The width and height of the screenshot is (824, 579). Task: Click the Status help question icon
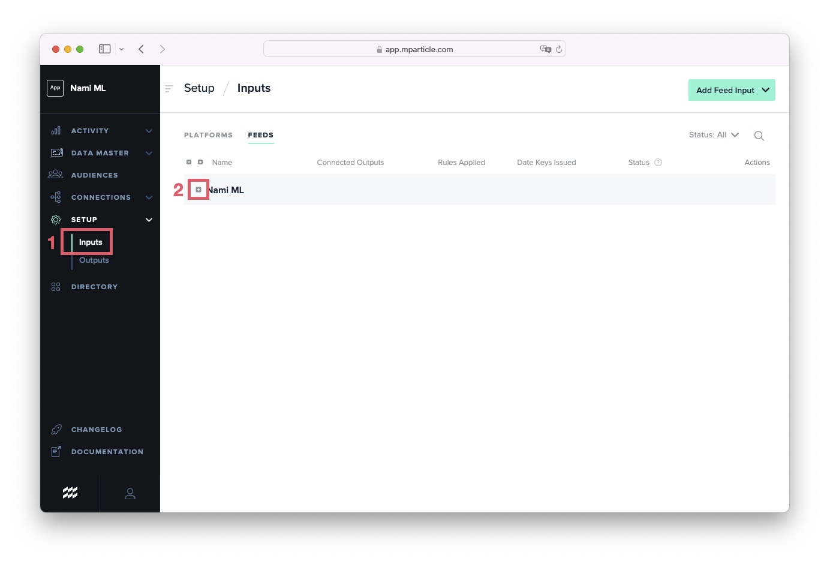click(658, 162)
